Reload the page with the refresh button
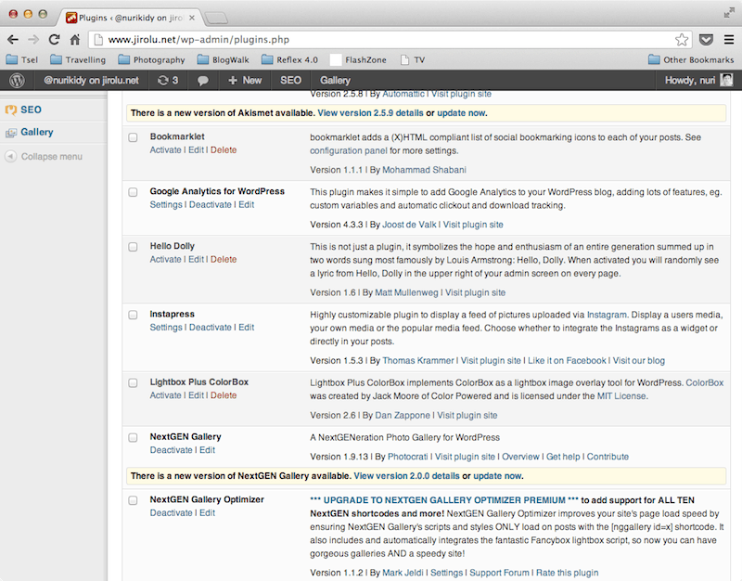Image resolution: width=742 pixels, height=581 pixels. click(x=55, y=40)
